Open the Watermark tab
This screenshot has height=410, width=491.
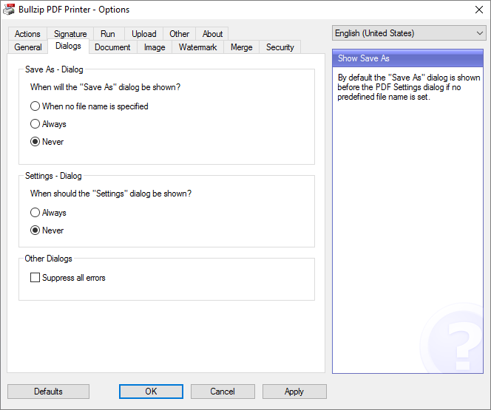(x=197, y=47)
